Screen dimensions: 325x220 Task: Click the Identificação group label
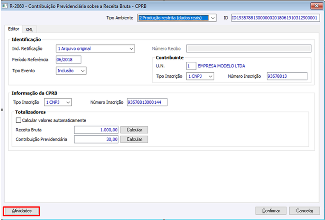(x=26, y=39)
